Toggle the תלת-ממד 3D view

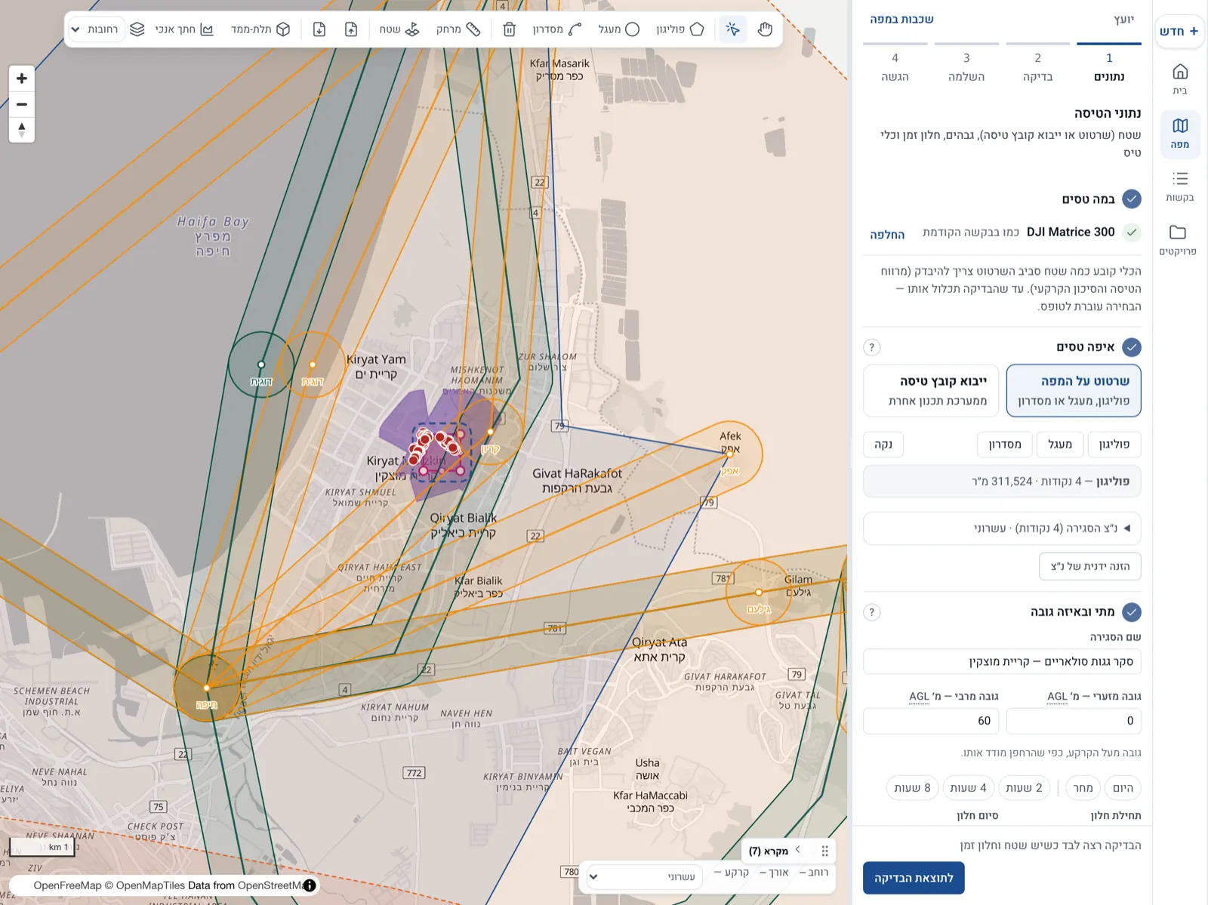tap(260, 29)
